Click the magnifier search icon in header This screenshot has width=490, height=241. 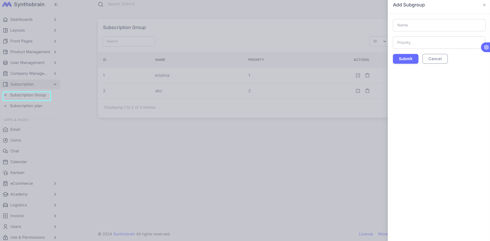click(x=101, y=4)
